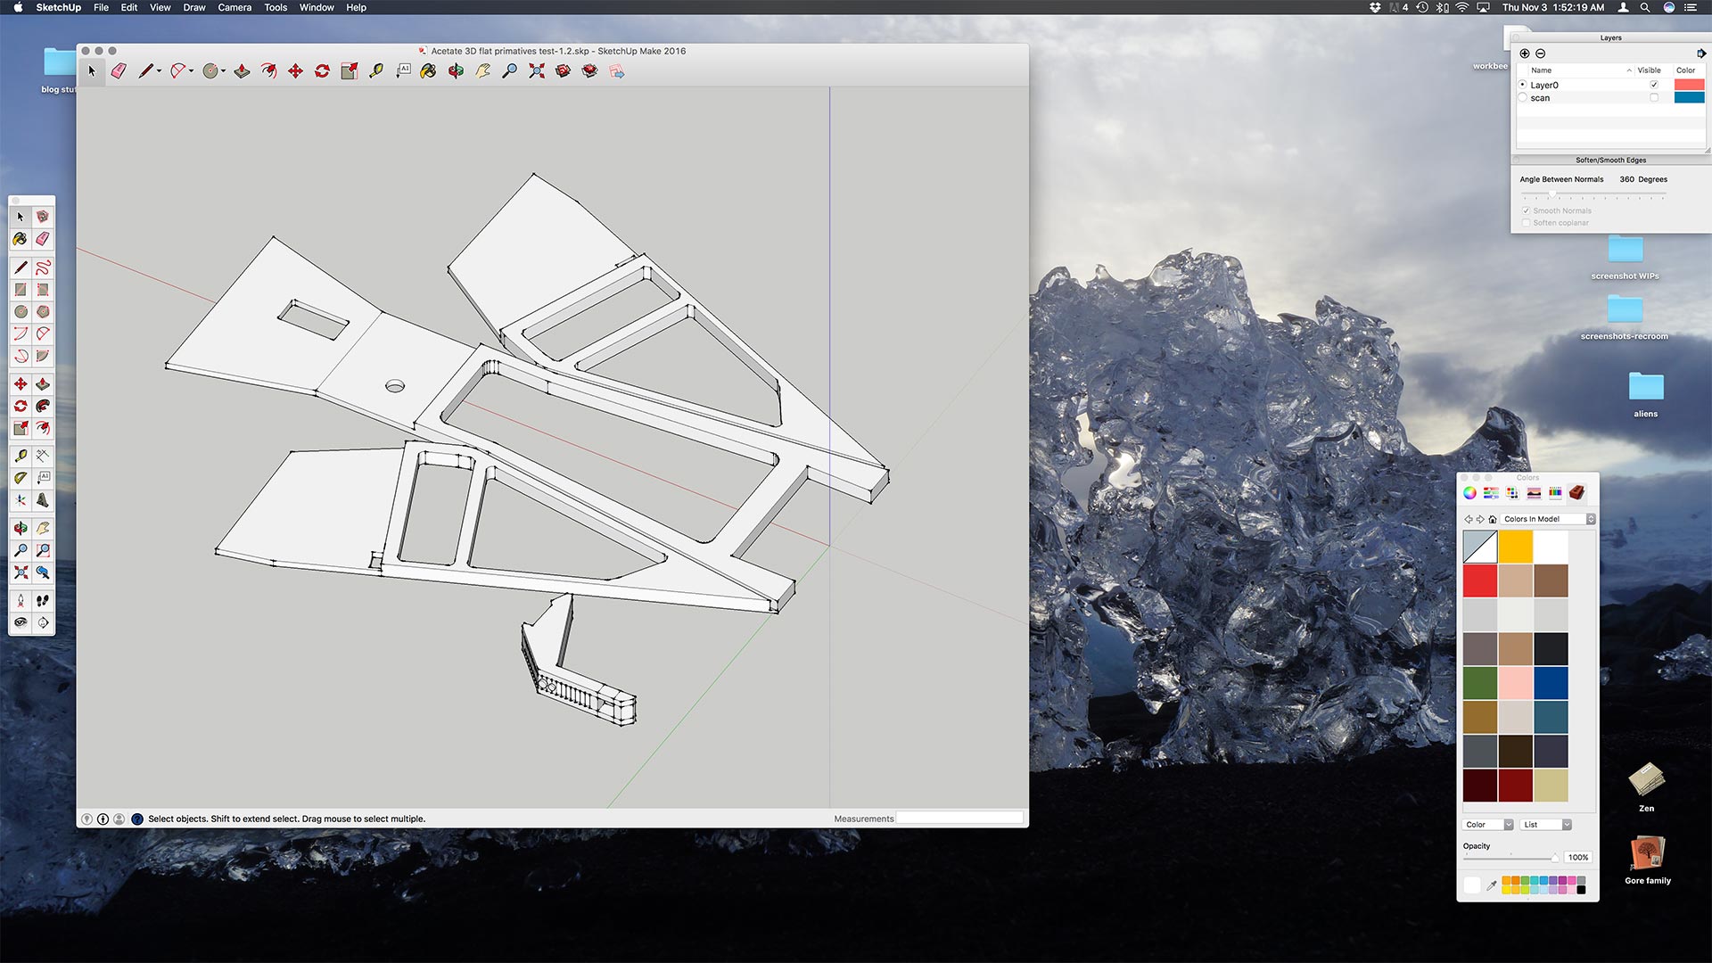Click the Measurements input field
This screenshot has width=1712, height=963.
959,819
